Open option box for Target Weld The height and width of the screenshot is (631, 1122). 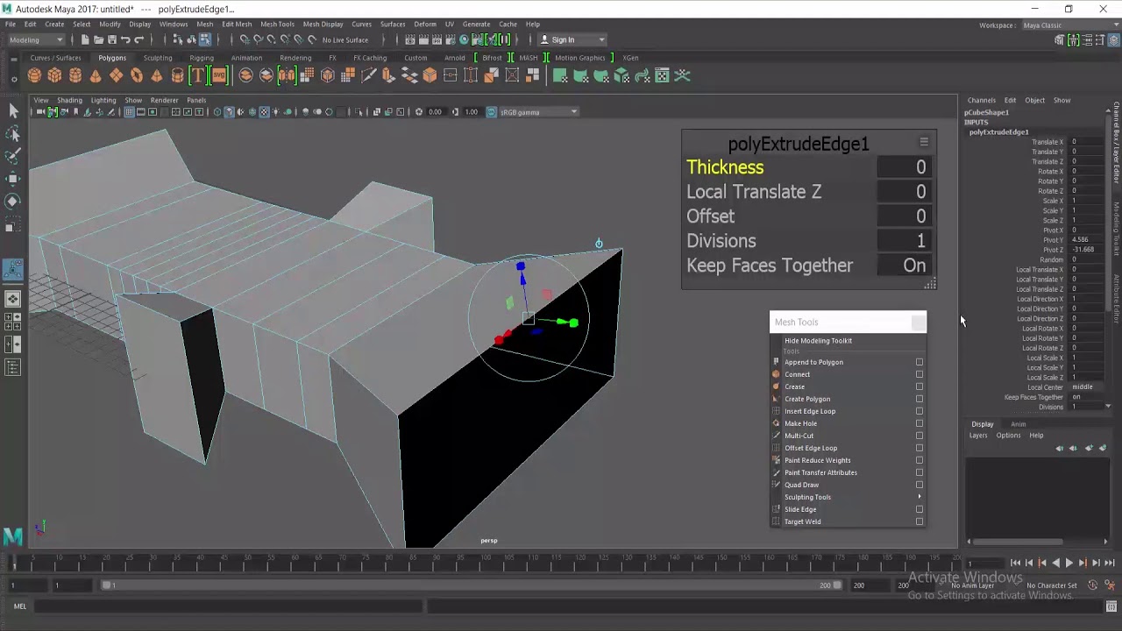[920, 521]
